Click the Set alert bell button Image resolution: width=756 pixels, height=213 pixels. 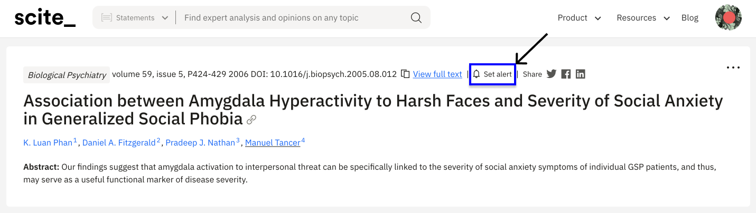tap(492, 74)
